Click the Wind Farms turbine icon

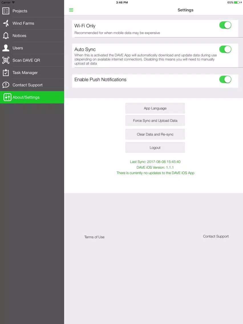click(x=6, y=23)
